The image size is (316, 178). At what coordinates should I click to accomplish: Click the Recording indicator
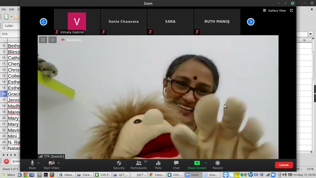tap(71, 40)
